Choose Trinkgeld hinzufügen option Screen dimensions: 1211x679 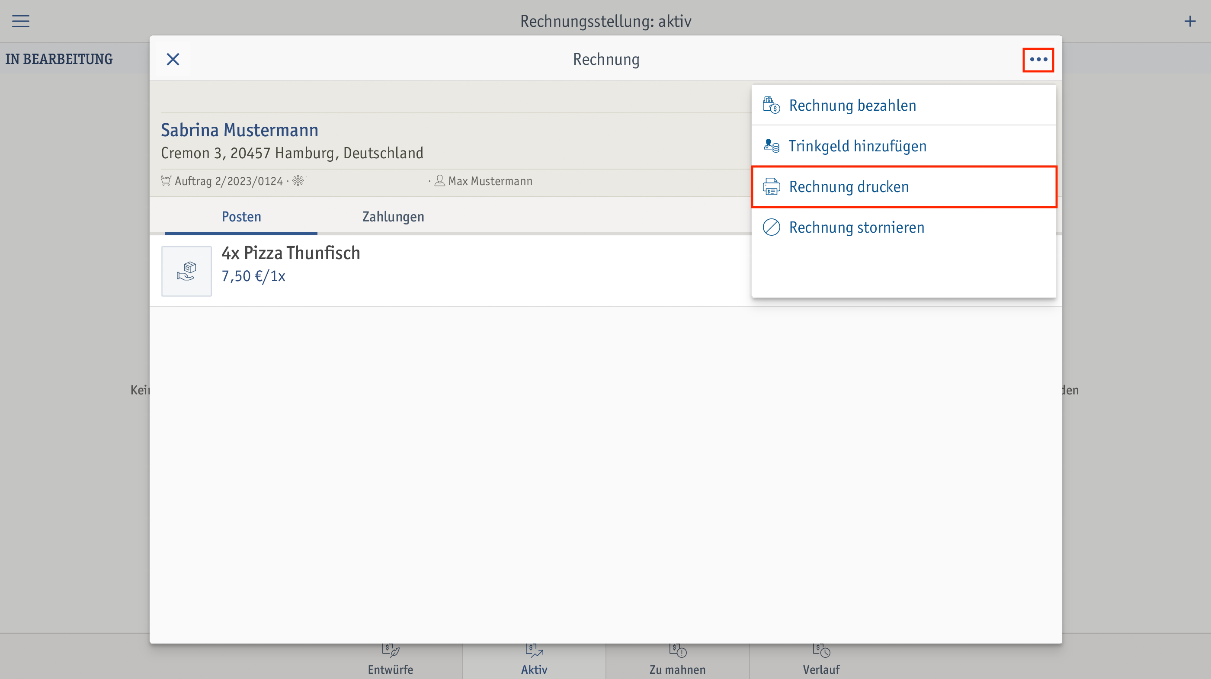[903, 146]
